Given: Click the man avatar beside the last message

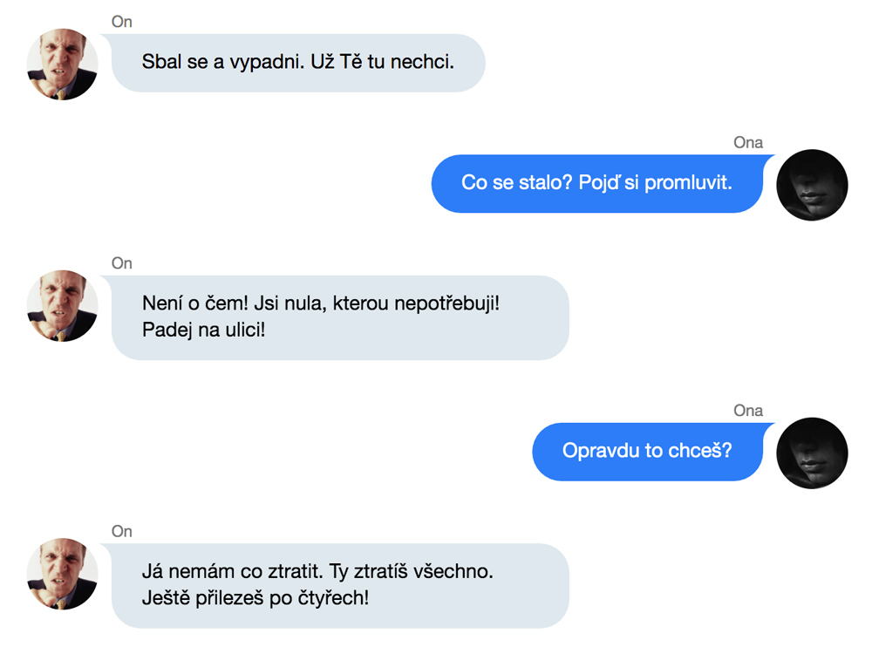Looking at the screenshot, I should [x=62, y=574].
